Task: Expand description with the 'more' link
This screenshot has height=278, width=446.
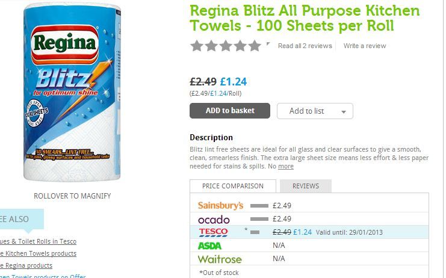Action: [x=285, y=166]
